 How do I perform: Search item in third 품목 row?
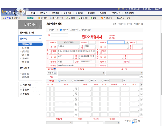pos(76,99)
